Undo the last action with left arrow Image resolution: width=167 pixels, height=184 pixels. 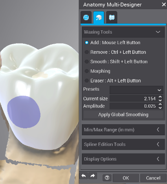[84, 176]
